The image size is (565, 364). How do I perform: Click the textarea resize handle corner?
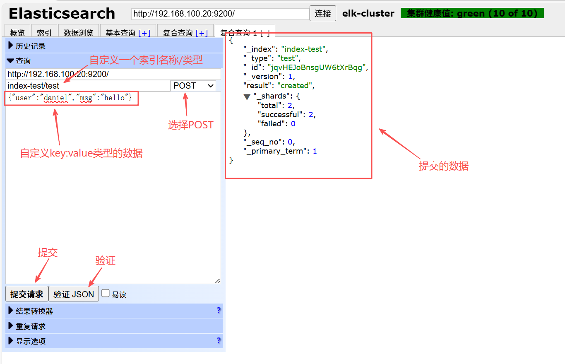[217, 281]
